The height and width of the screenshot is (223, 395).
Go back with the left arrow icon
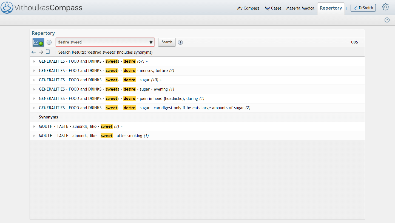34,52
